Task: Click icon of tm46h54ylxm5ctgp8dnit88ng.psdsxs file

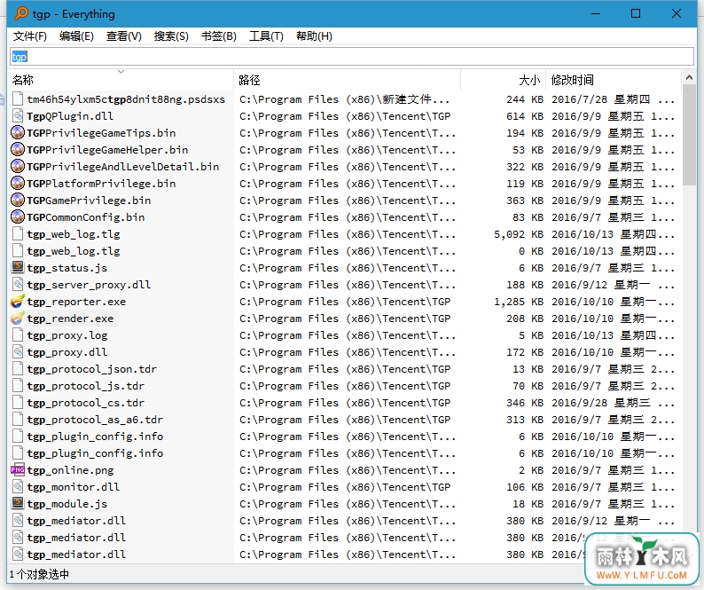Action: coord(18,99)
